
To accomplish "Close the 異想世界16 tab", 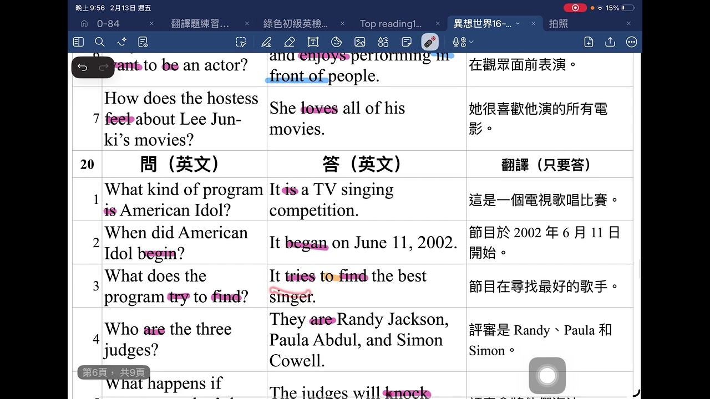I will pyautogui.click(x=533, y=24).
